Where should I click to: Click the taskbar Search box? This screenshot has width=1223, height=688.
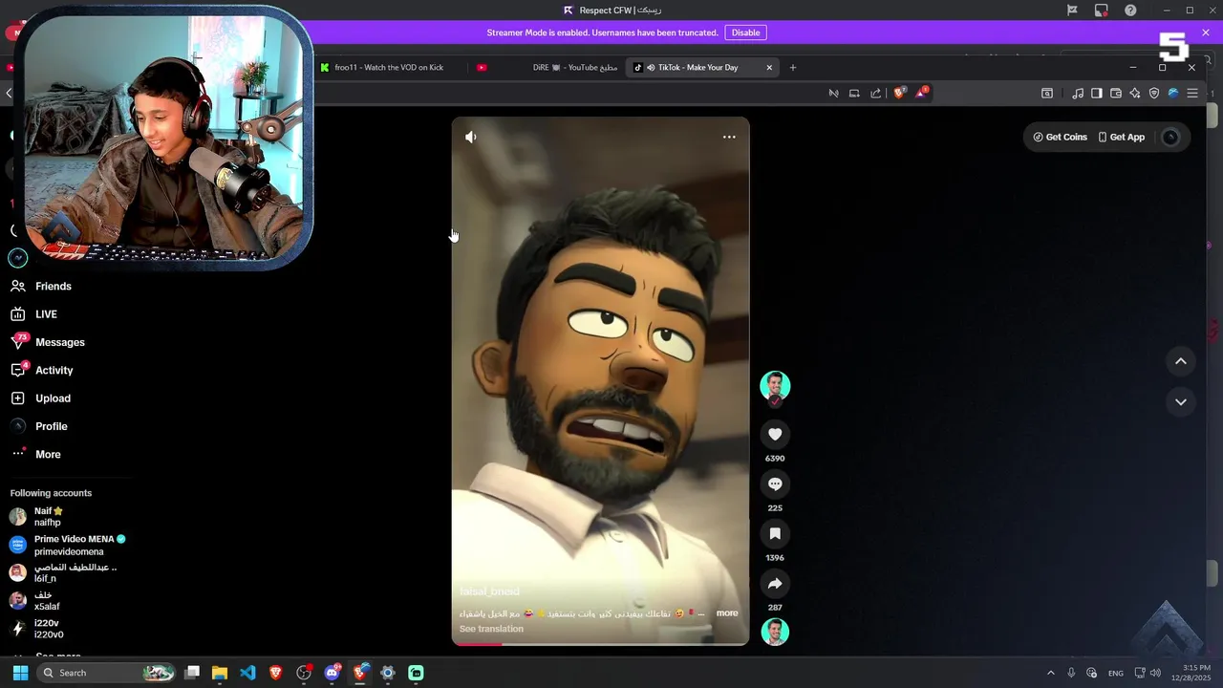(x=107, y=673)
